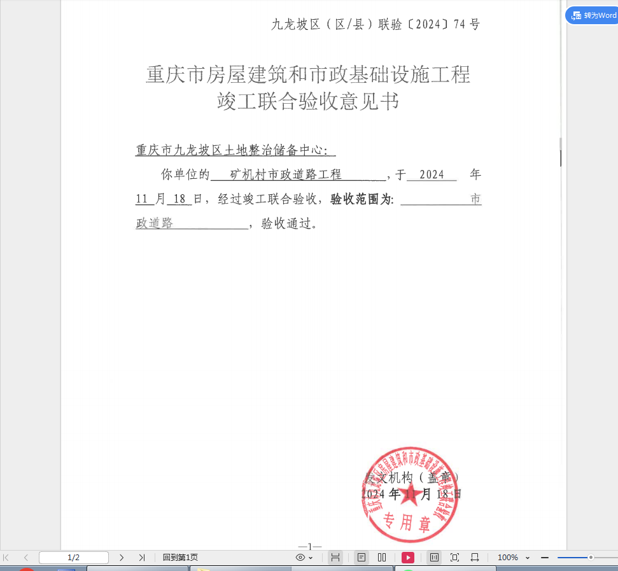Enable continuous scrolling page mode icon
618x571 pixels.
pyautogui.click(x=335, y=557)
